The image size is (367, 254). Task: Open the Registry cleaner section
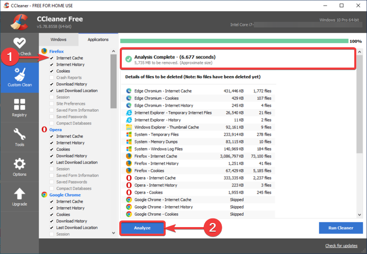pyautogui.click(x=19, y=108)
